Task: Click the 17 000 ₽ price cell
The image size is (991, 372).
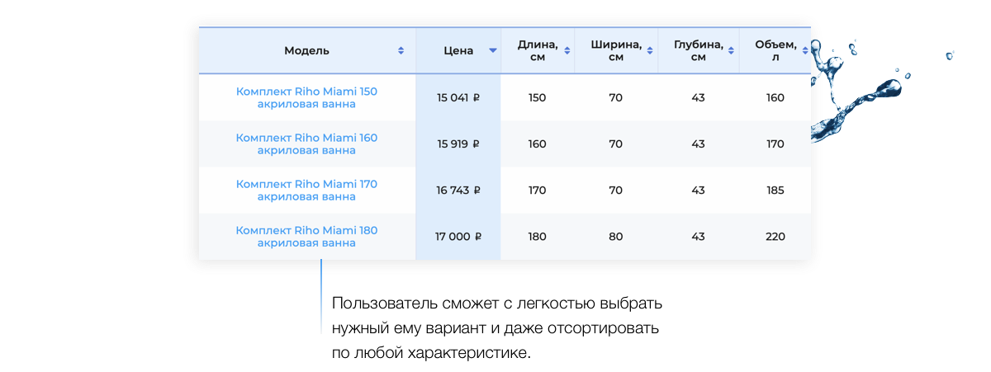Action: 458,237
